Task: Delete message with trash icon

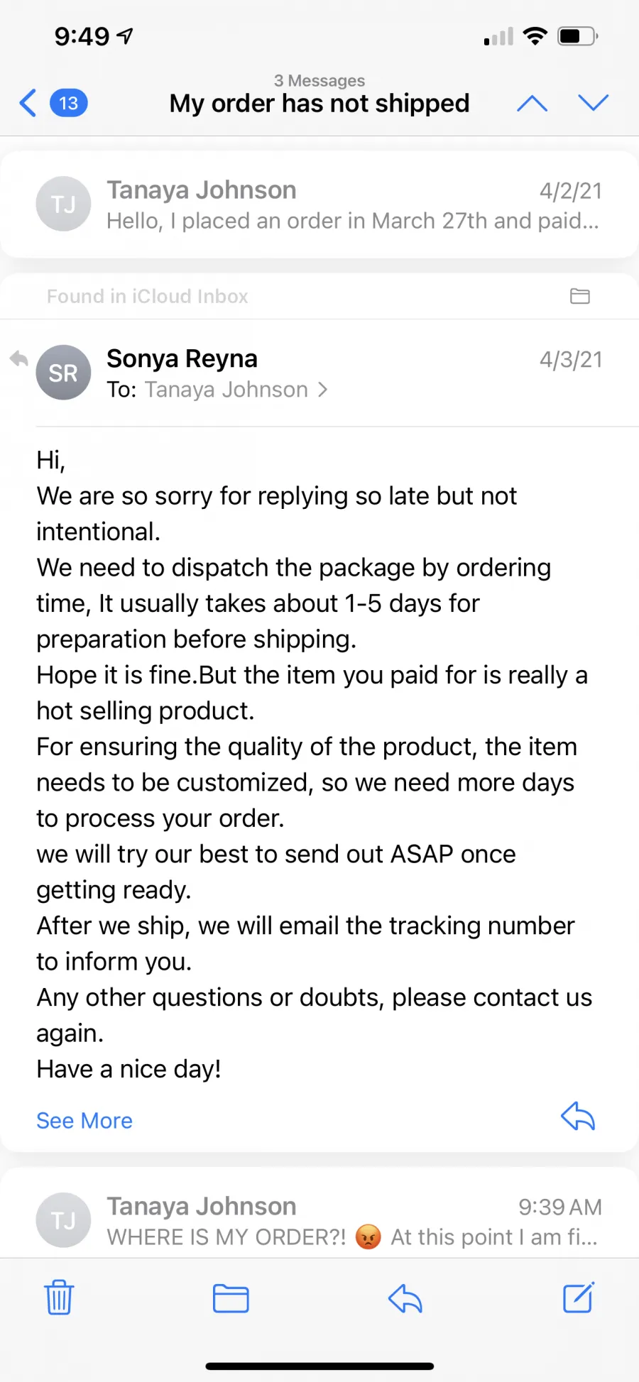Action: pos(59,1298)
